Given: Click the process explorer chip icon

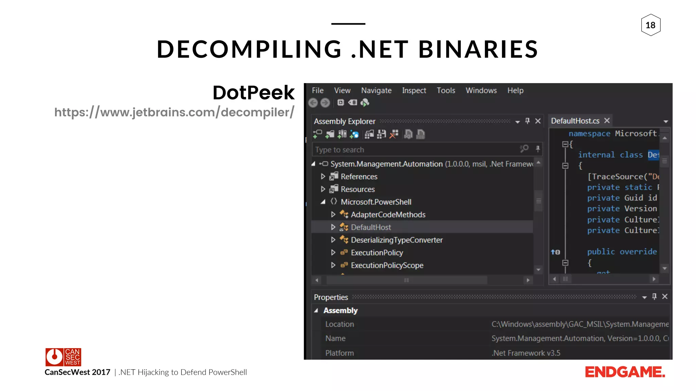Looking at the screenshot, I should tap(341, 102).
